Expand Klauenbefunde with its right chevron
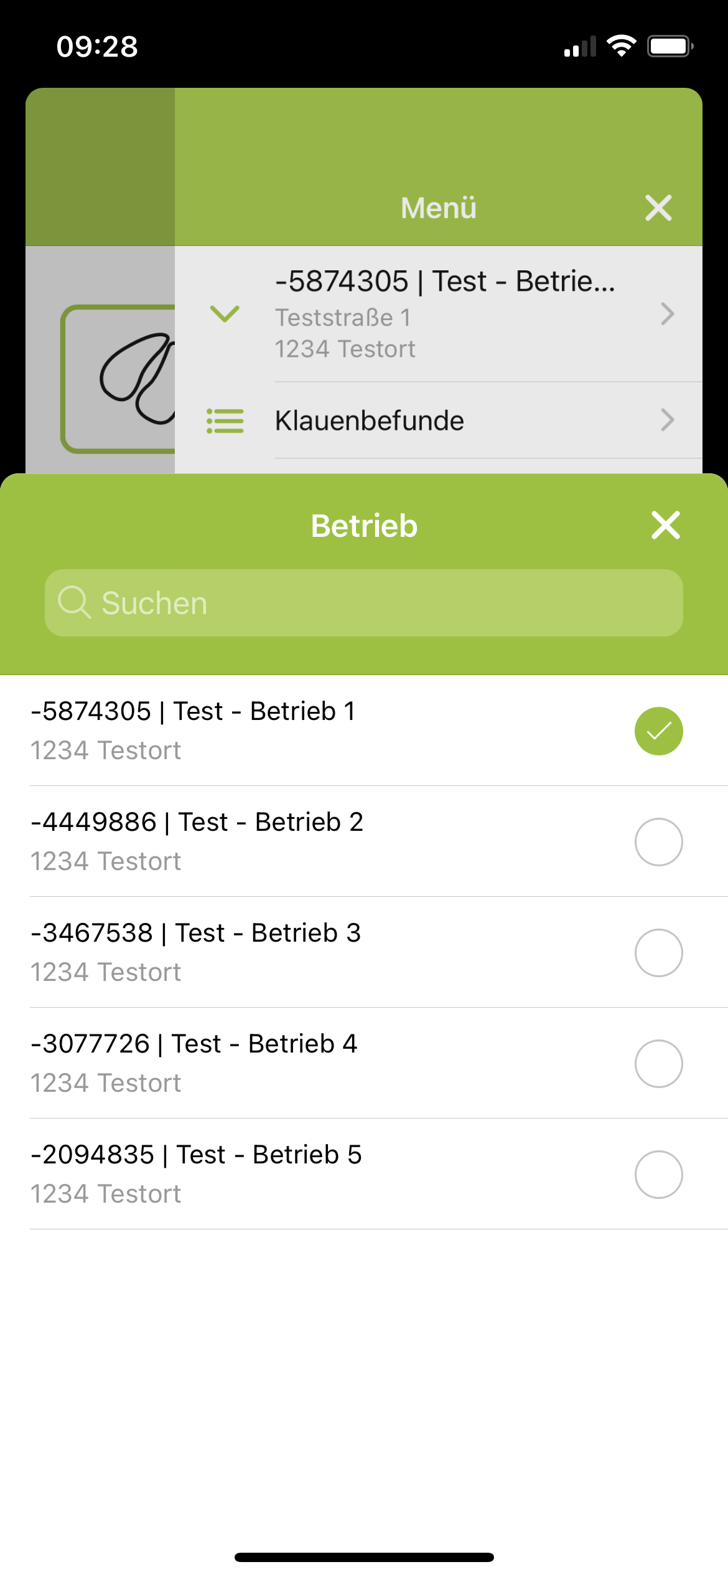The width and height of the screenshot is (728, 1577). pyautogui.click(x=667, y=420)
